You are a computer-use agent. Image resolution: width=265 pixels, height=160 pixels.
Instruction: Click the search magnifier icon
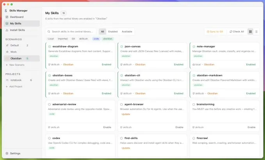tap(49, 32)
